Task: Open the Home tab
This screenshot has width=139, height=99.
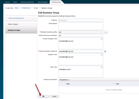Action: pos(7,2)
